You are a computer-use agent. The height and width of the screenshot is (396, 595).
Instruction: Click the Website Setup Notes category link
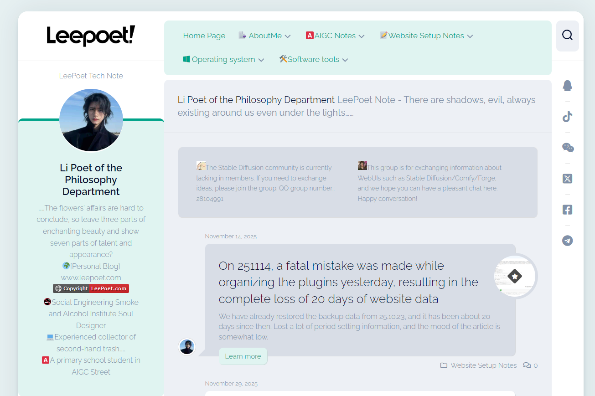tap(483, 365)
